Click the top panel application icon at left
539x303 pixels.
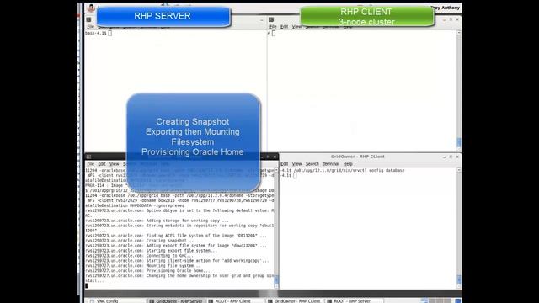click(91, 8)
